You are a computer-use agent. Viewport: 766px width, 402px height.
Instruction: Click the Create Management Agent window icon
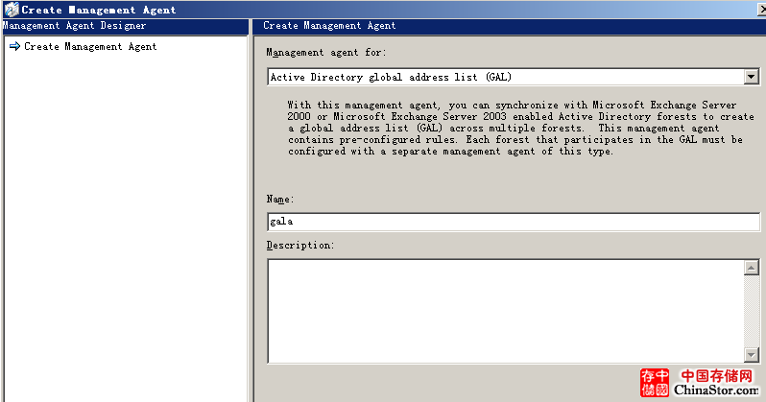(x=10, y=10)
